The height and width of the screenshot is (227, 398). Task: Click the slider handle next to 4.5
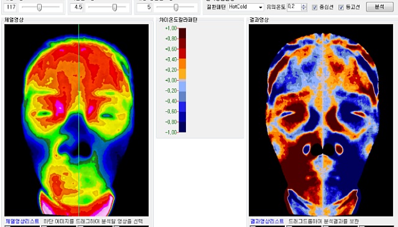[x=114, y=7]
